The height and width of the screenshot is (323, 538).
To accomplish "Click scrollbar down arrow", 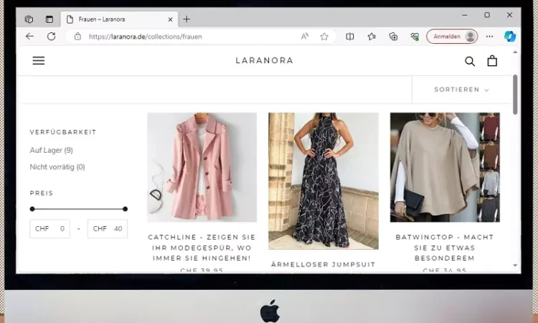I will click(x=515, y=266).
